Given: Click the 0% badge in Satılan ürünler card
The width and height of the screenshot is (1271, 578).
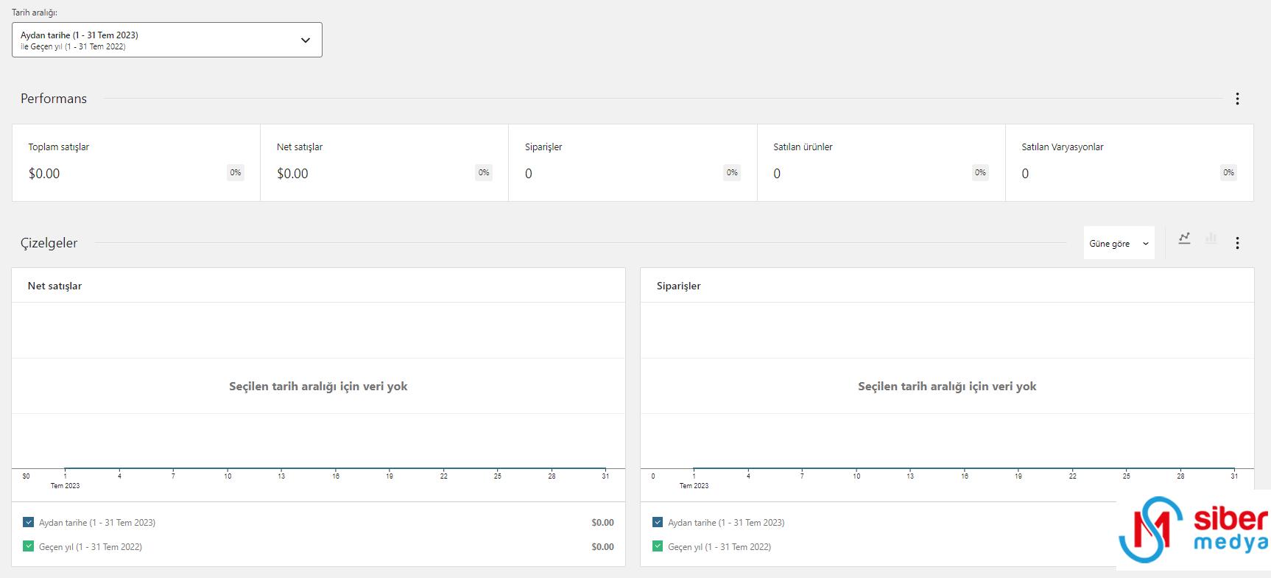Looking at the screenshot, I should [x=980, y=172].
